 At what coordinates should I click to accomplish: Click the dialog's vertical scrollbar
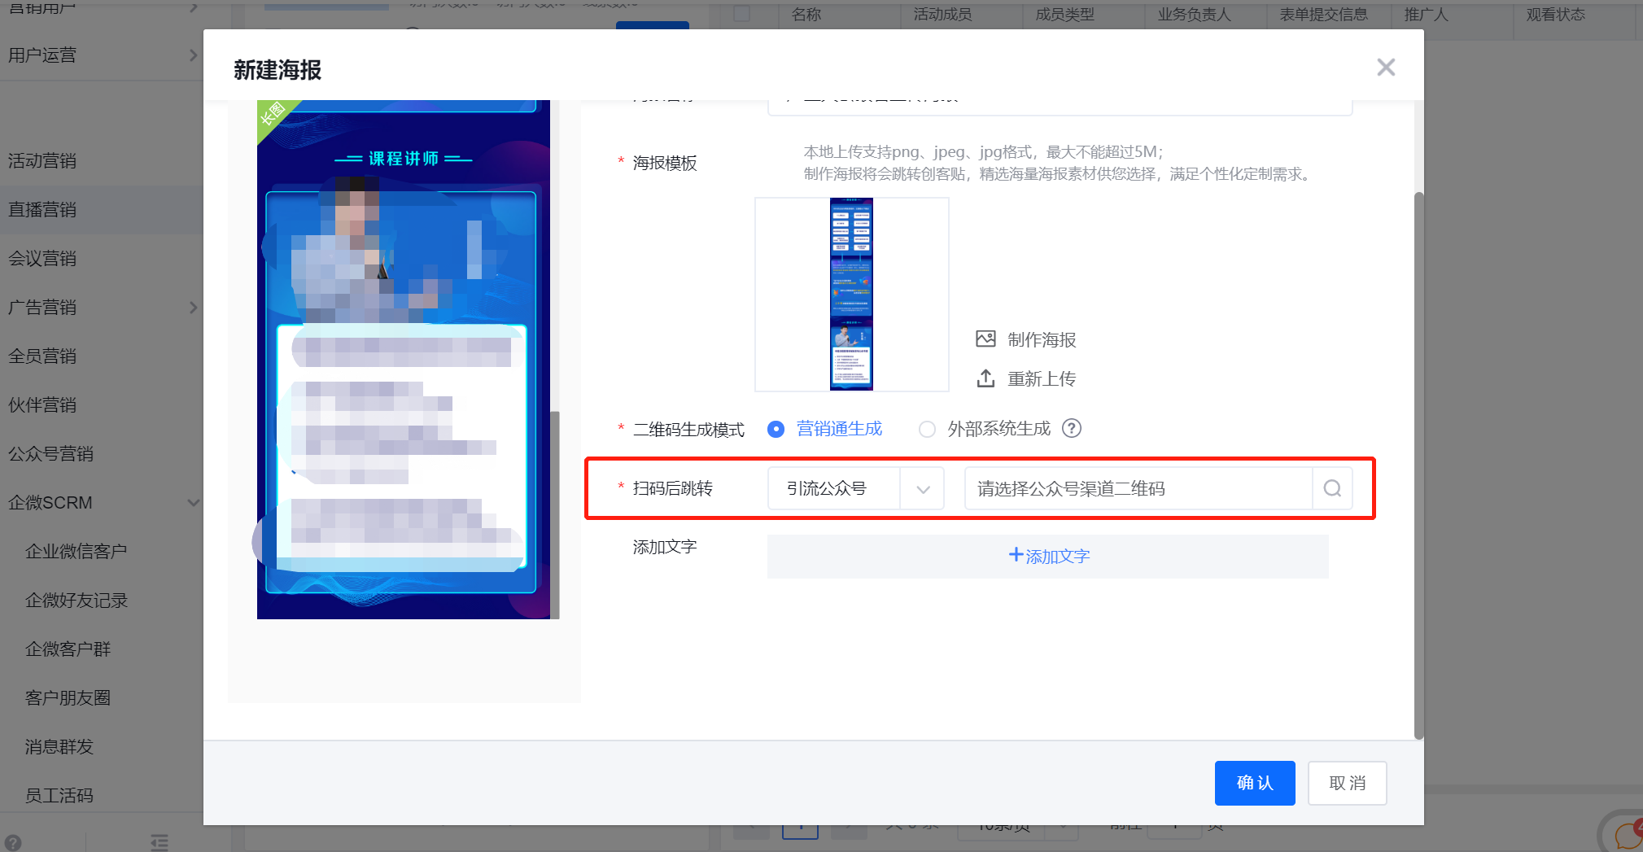pos(1418,465)
